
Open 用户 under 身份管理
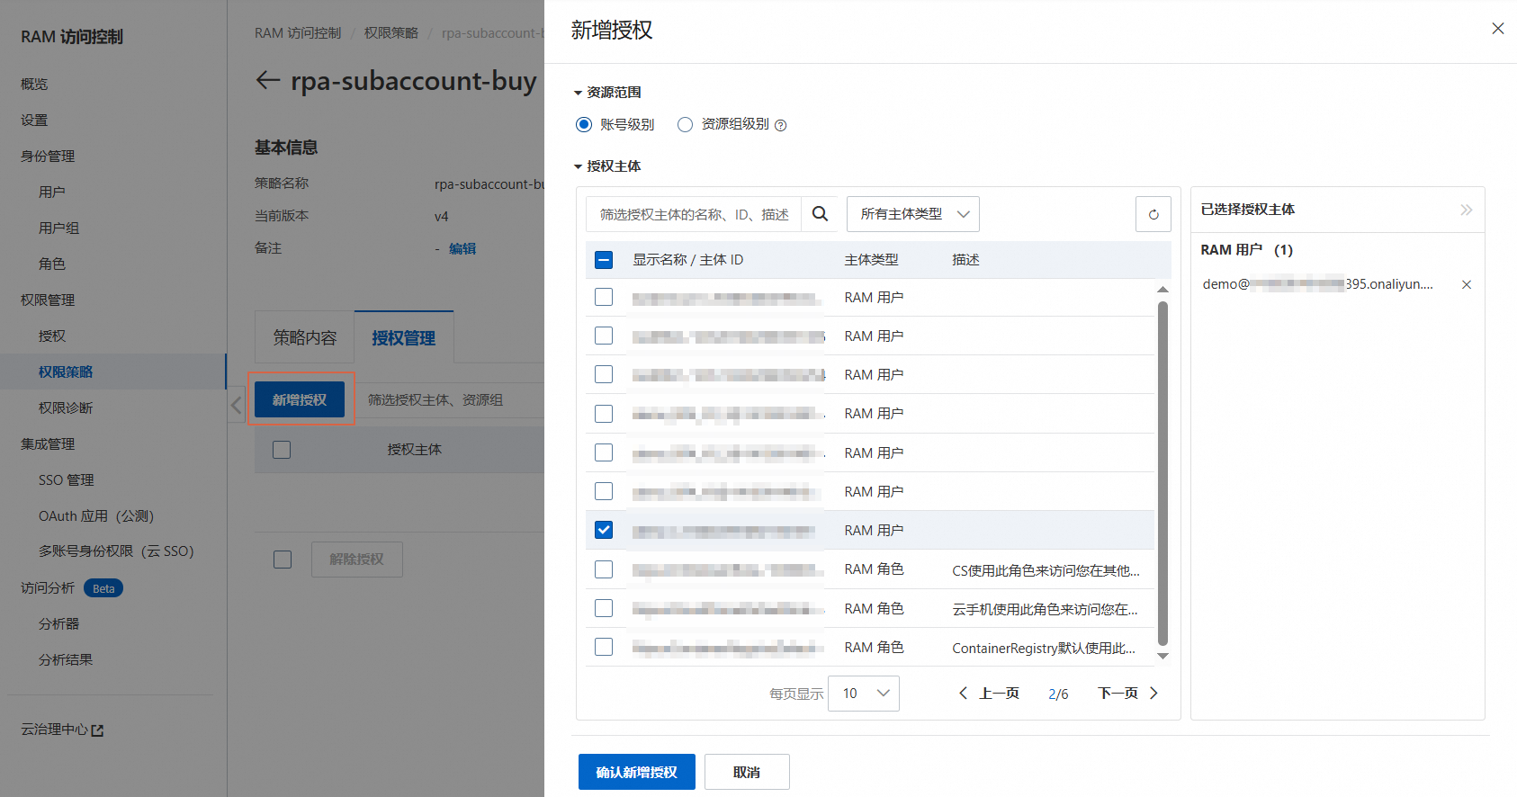[52, 192]
